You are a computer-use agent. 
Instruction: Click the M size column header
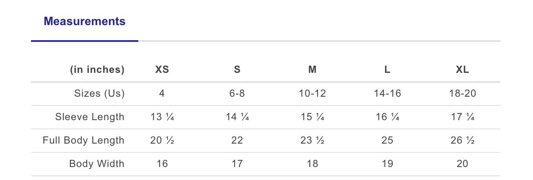point(312,70)
